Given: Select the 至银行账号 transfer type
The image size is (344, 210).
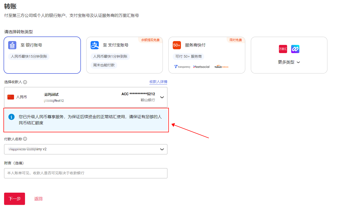Looking at the screenshot, I should coord(42,55).
